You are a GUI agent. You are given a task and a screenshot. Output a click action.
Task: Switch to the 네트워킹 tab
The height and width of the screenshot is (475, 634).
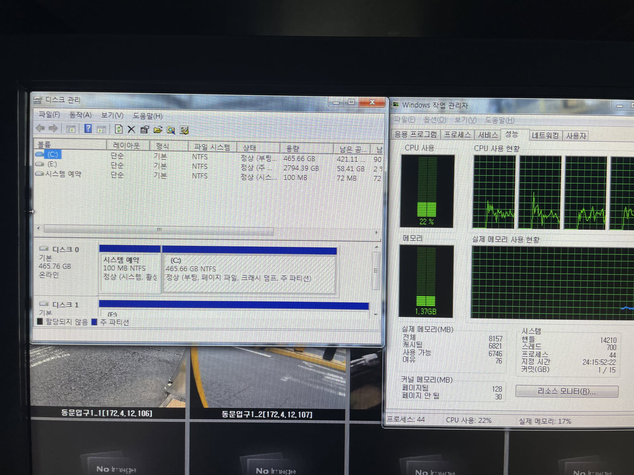pos(545,136)
